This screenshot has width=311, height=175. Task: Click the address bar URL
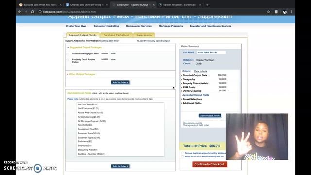pos(69,12)
